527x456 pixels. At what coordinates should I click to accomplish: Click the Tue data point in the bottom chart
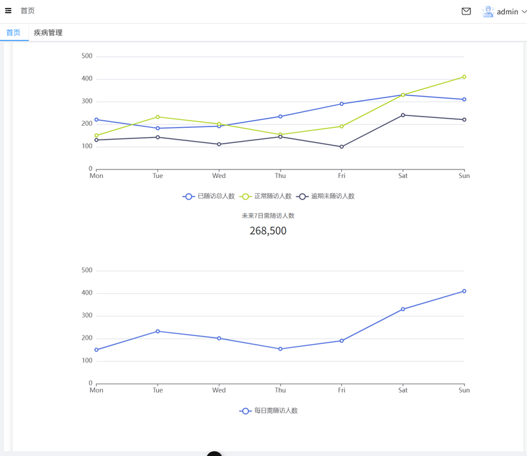(x=157, y=331)
